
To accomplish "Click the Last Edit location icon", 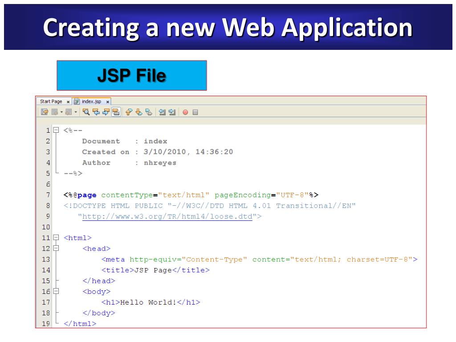I will [x=45, y=112].
